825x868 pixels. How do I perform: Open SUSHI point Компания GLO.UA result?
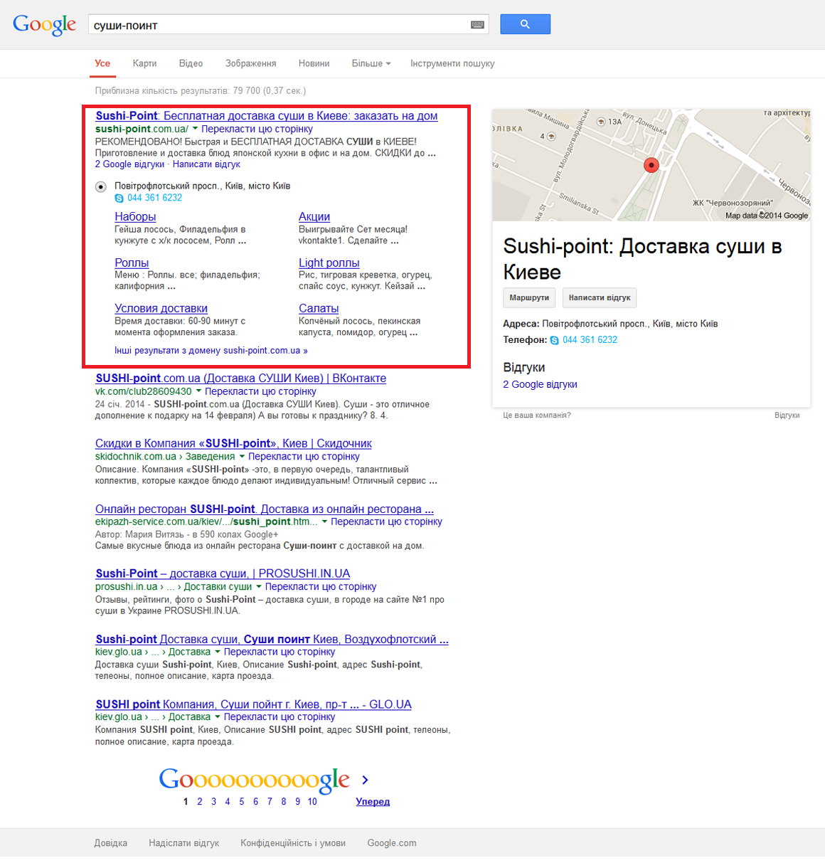[x=253, y=704]
